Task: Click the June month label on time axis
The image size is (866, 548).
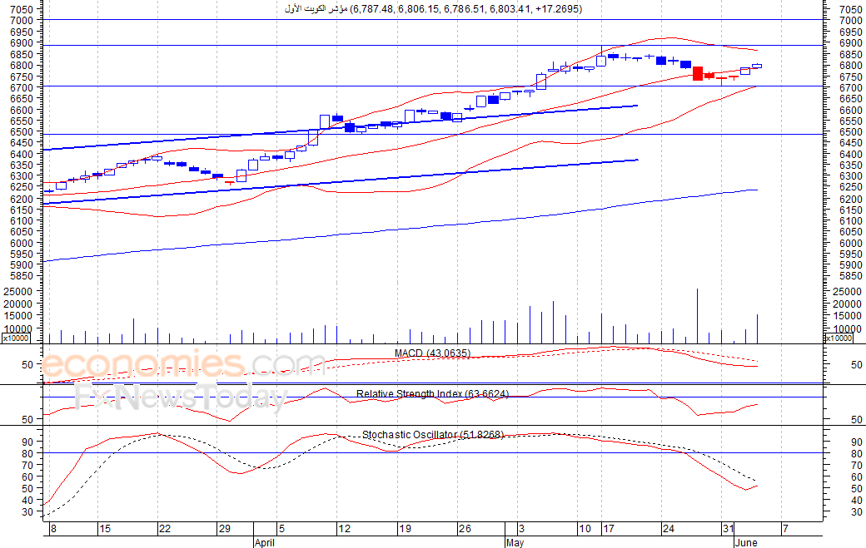Action: point(745,542)
